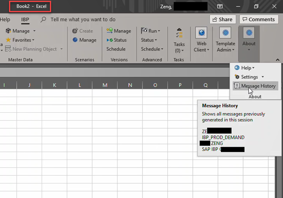Select column K header
Image resolution: width=283 pixels, height=198 pixels.
[54, 85]
